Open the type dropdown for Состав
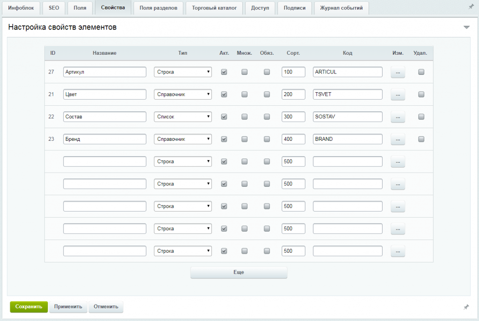The image size is (479, 321). 183,117
